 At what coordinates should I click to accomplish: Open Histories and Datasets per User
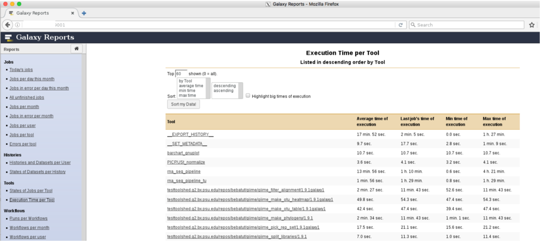pos(40,162)
